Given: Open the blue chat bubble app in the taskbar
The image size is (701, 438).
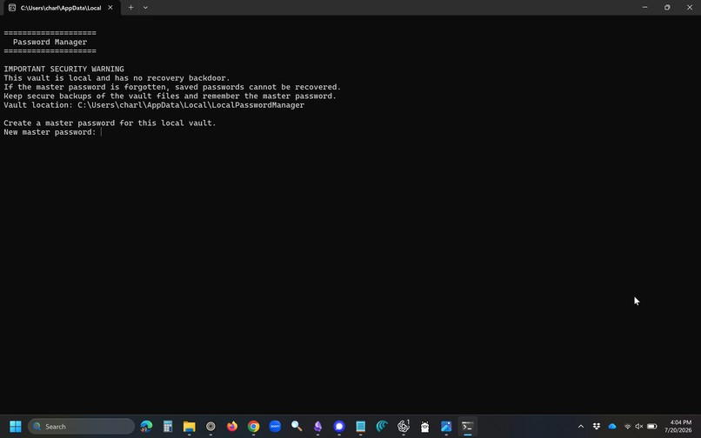Looking at the screenshot, I should [x=339, y=427].
